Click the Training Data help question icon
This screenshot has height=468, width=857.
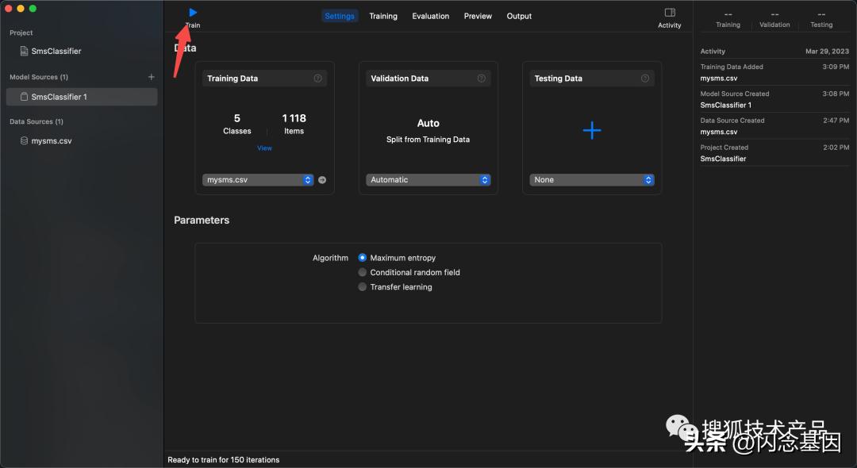pyautogui.click(x=317, y=79)
